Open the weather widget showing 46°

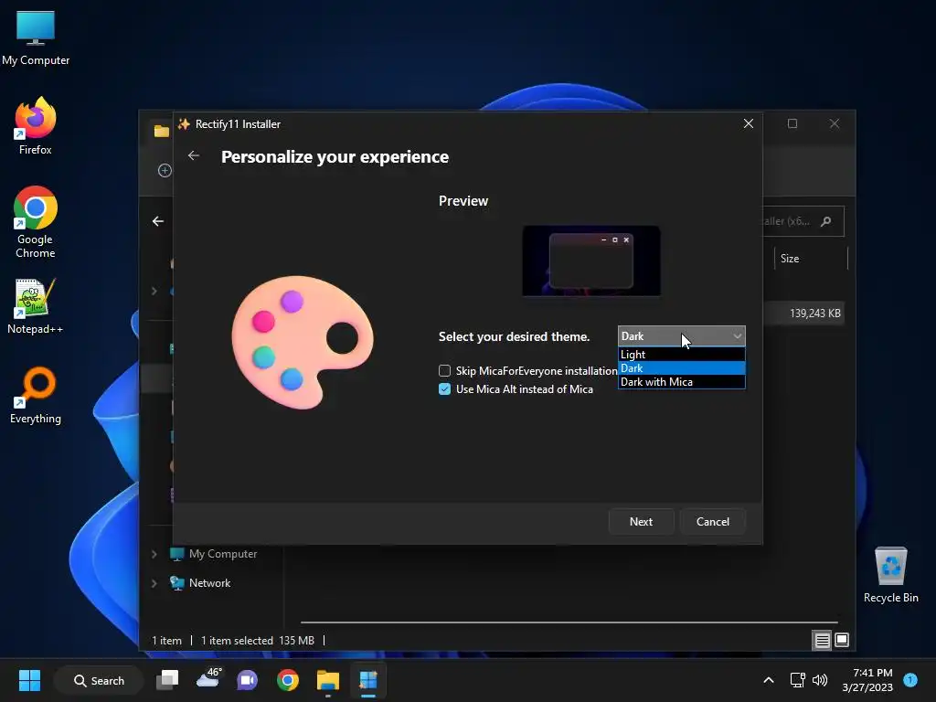coord(208,679)
